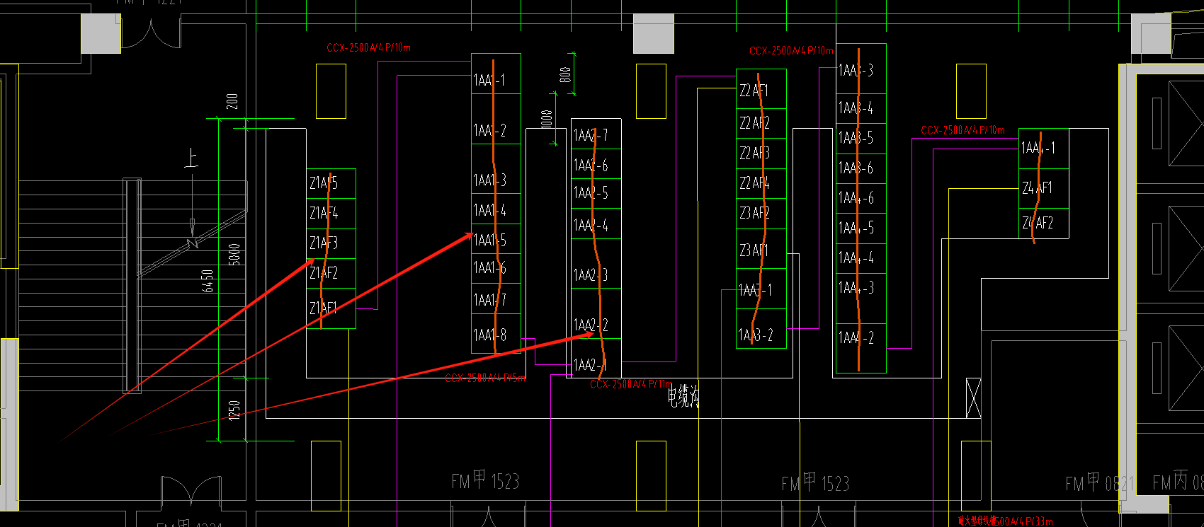Select the 电缆沟 cable trench text

pos(683,397)
